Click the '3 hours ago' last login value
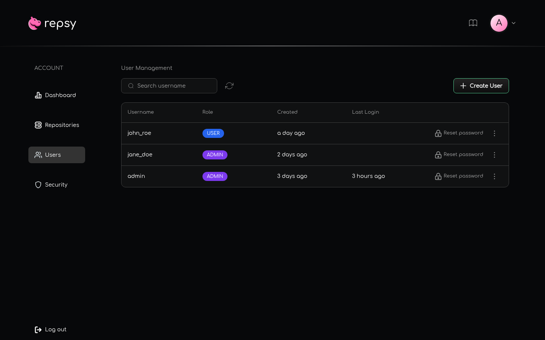 (x=369, y=176)
